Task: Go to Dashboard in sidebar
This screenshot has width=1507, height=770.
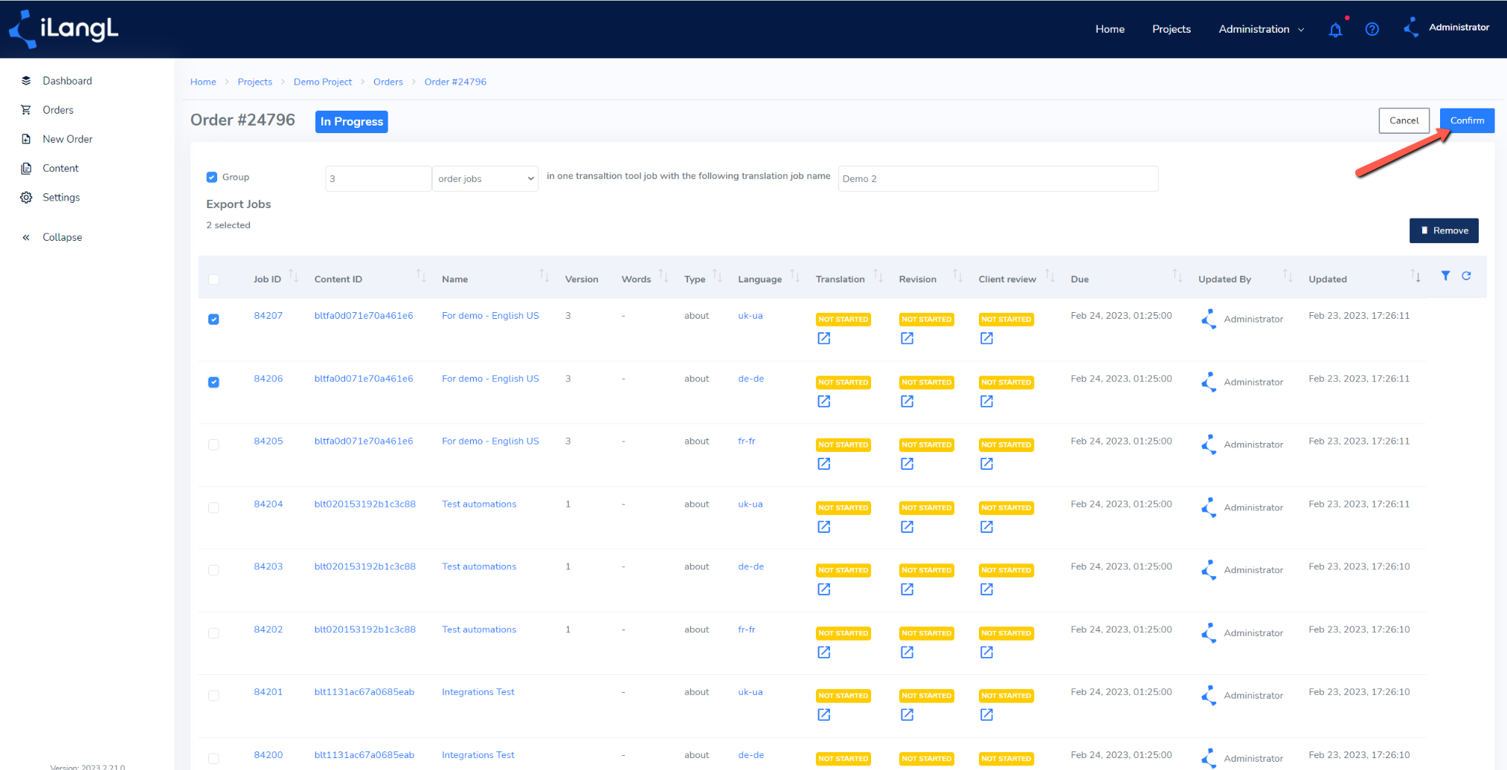Action: point(67,80)
